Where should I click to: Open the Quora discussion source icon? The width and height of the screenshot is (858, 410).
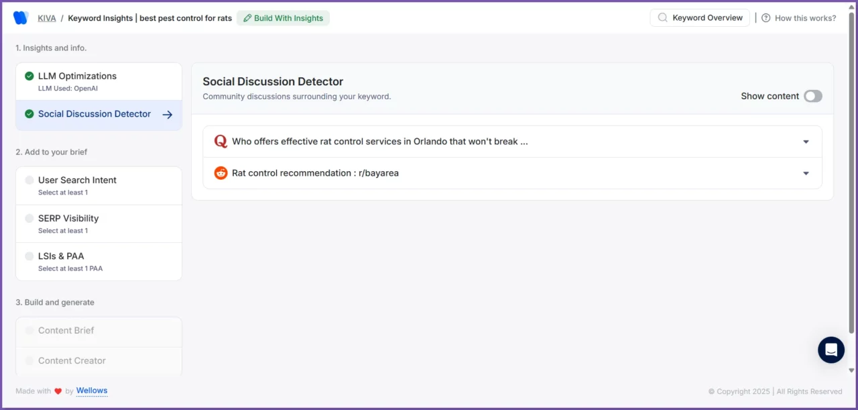pos(221,142)
